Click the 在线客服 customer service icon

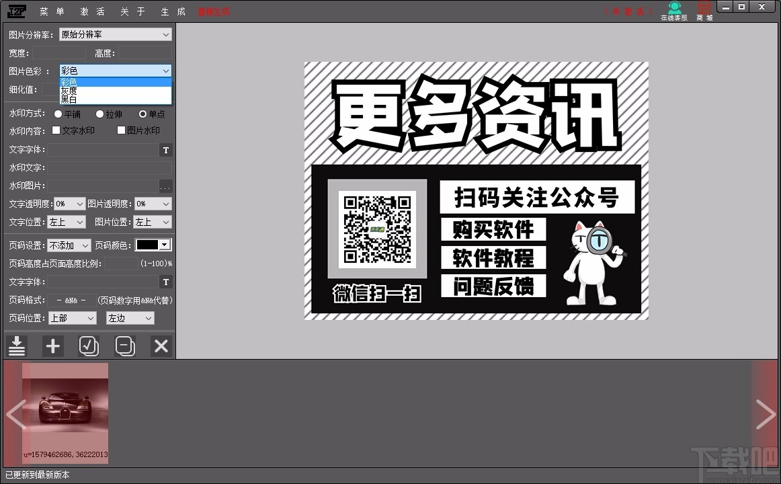point(674,9)
